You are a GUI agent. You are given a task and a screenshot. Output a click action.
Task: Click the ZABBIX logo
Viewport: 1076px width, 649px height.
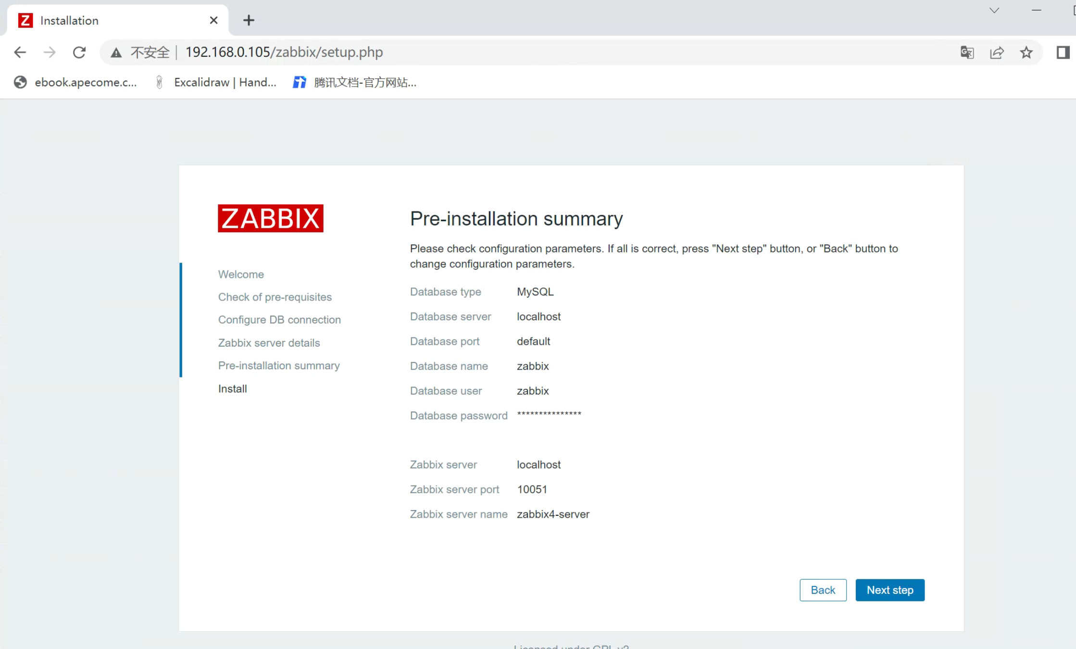click(270, 218)
